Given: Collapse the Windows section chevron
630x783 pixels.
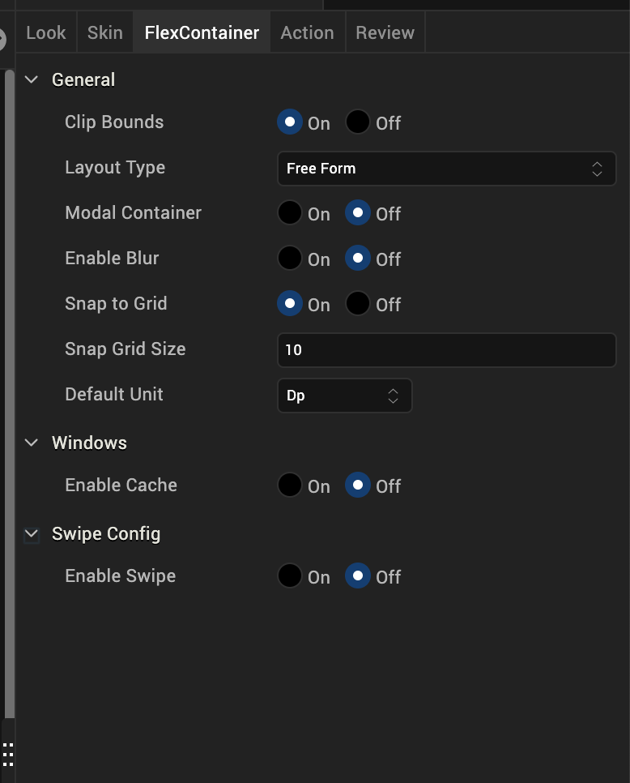Looking at the screenshot, I should click(x=32, y=443).
